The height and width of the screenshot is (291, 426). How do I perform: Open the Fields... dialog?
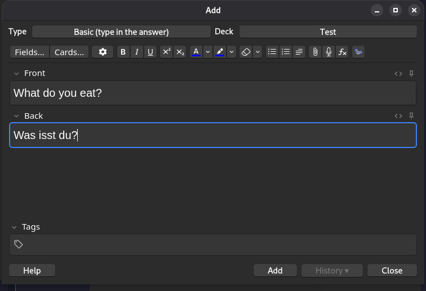coord(30,52)
